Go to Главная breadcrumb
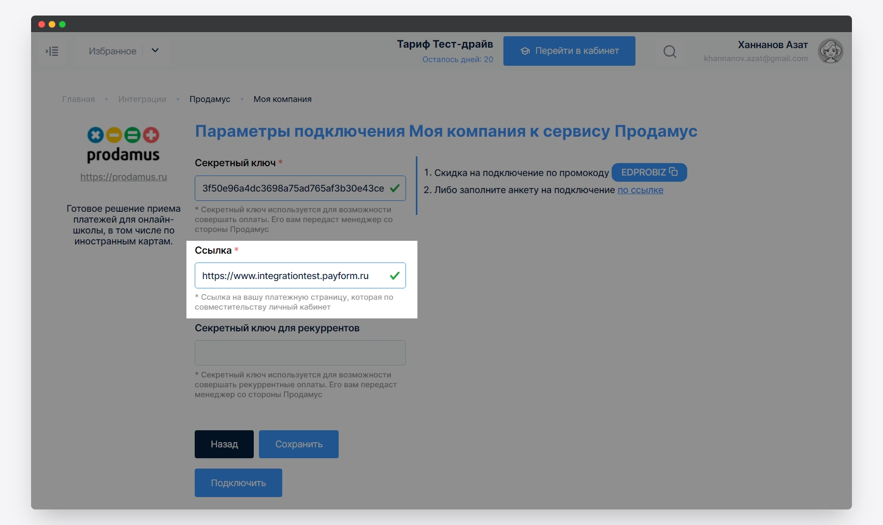883x525 pixels. [x=78, y=99]
